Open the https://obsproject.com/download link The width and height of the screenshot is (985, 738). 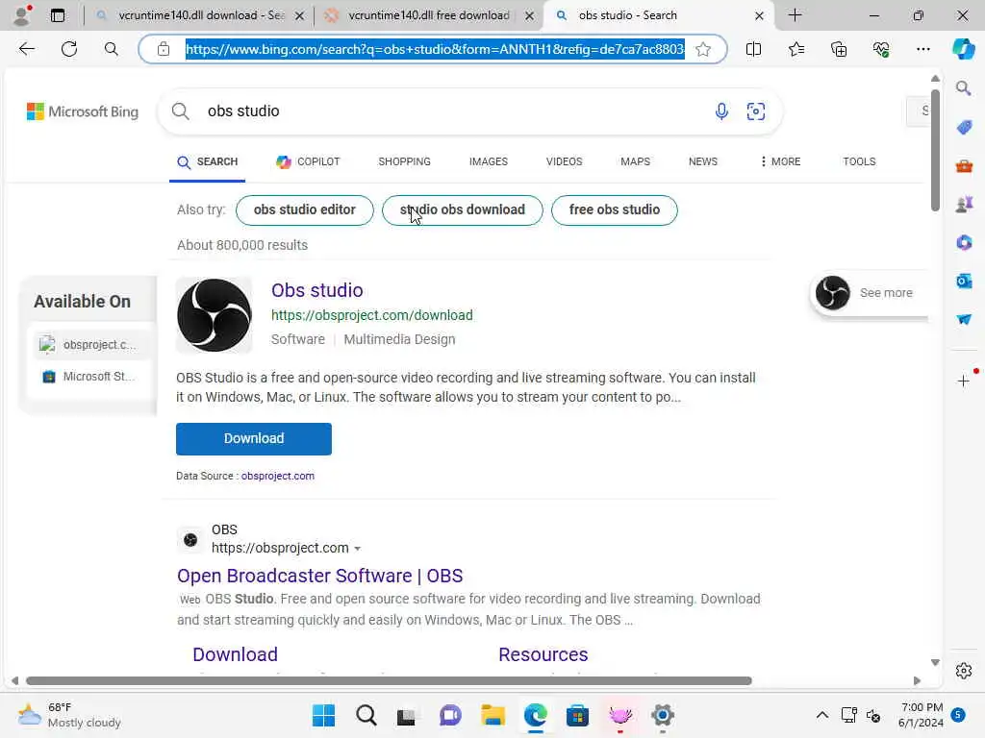[x=372, y=315]
